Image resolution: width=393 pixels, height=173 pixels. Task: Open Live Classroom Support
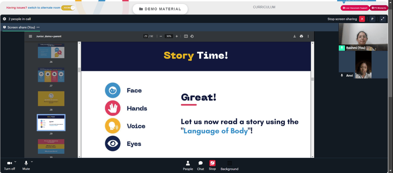click(x=355, y=8)
